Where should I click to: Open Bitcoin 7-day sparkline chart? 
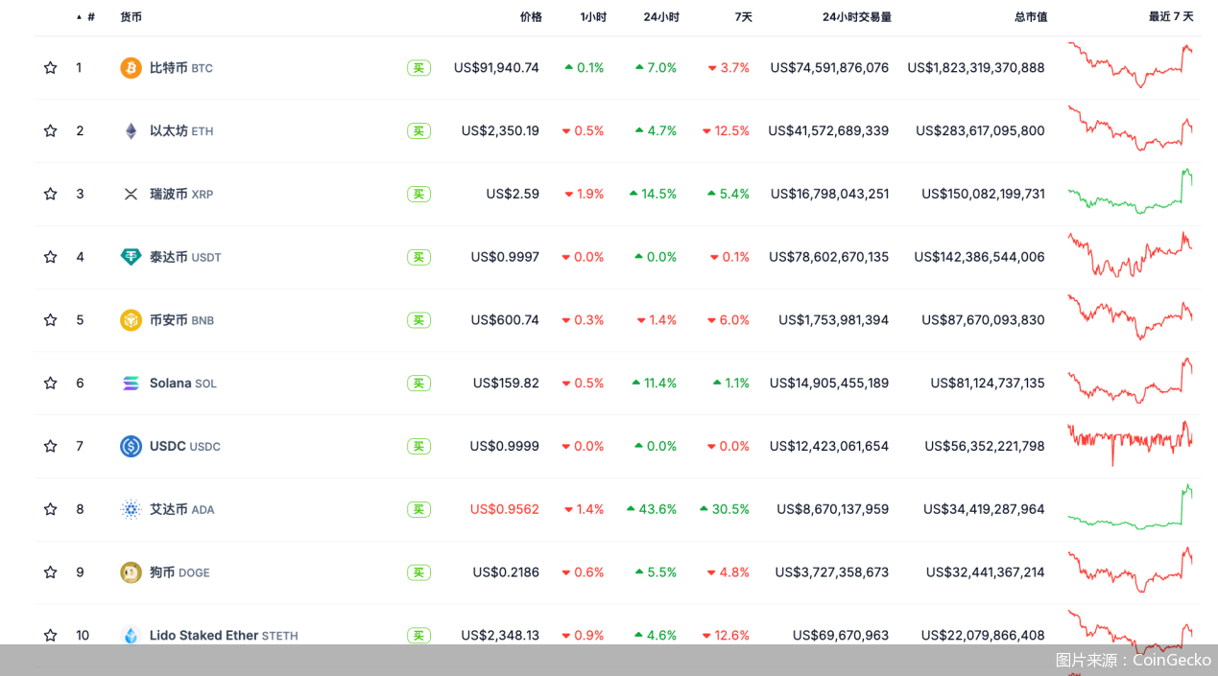[x=1130, y=66]
